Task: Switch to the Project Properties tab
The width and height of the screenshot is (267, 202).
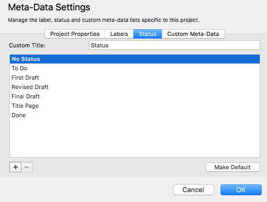Action: point(75,34)
